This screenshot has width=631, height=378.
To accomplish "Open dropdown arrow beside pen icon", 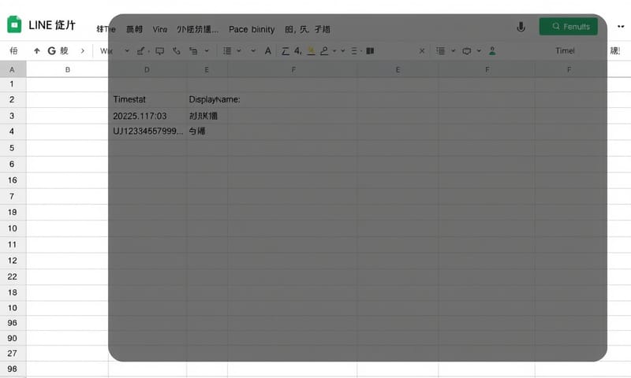I will [x=334, y=51].
